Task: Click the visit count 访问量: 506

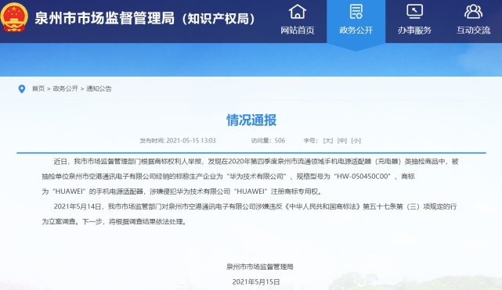Action: pyautogui.click(x=268, y=141)
